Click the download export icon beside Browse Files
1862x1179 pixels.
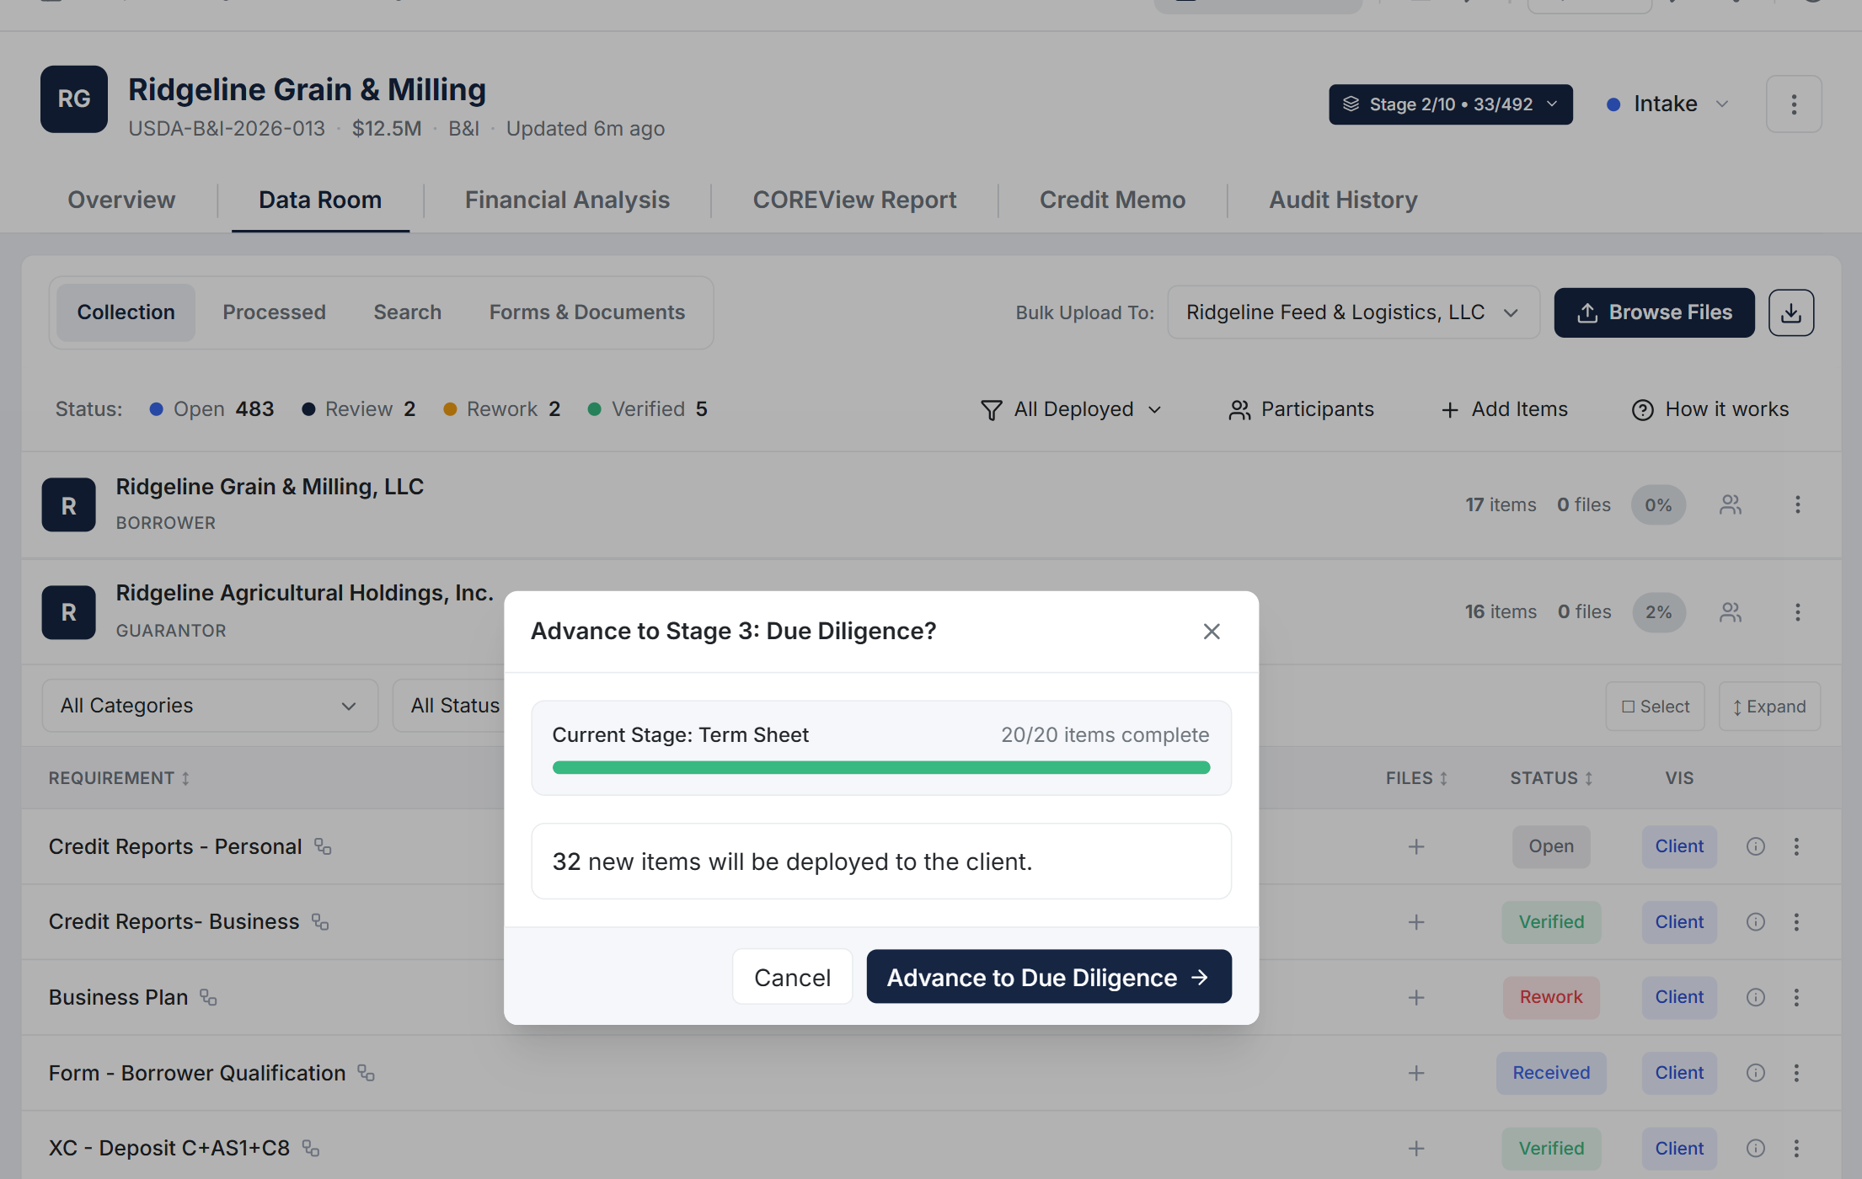pyautogui.click(x=1791, y=312)
